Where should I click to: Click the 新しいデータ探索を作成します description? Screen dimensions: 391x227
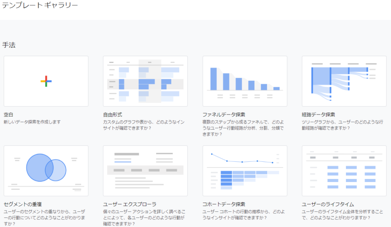coord(32,122)
